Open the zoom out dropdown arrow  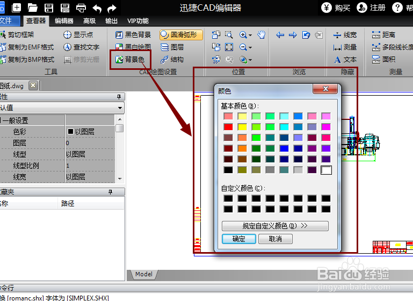[x=250, y=47]
